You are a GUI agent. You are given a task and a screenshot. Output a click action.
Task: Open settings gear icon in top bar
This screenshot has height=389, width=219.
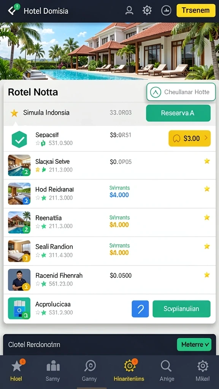147,10
